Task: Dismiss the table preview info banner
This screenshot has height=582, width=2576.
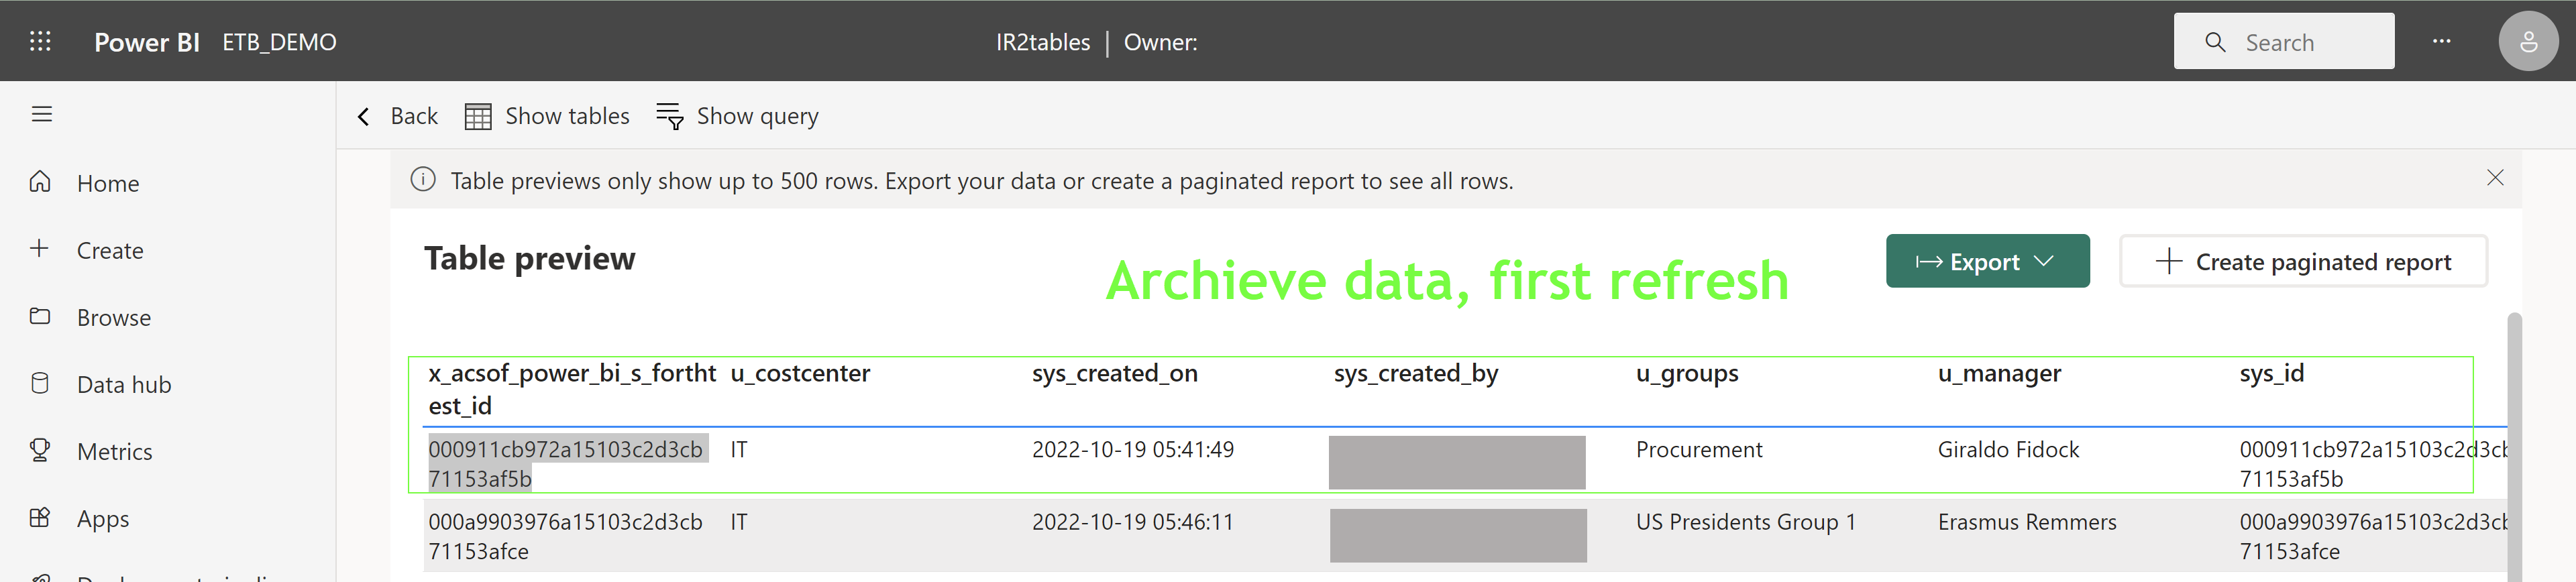Action: click(2495, 178)
